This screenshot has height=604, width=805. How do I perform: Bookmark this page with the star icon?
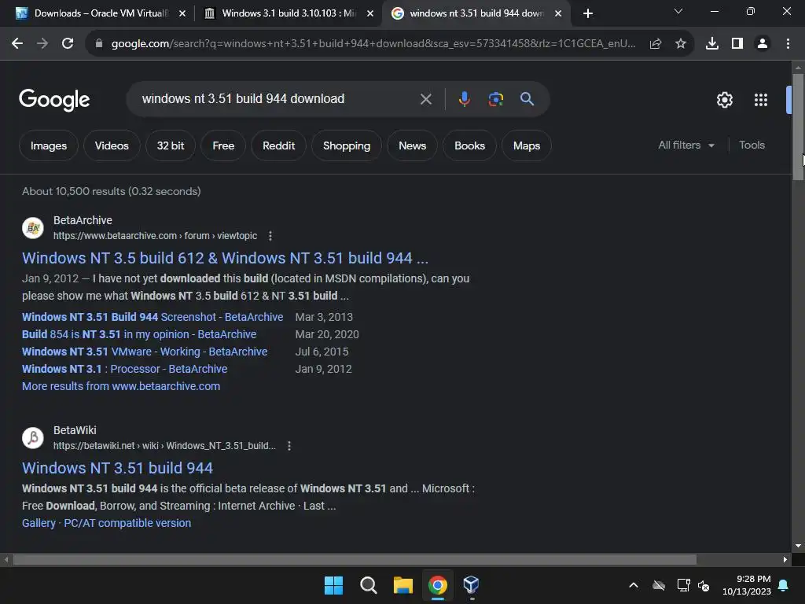681,44
